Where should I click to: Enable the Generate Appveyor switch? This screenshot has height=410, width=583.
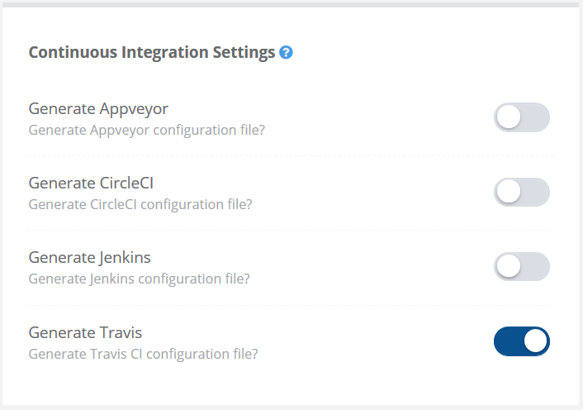[x=521, y=117]
